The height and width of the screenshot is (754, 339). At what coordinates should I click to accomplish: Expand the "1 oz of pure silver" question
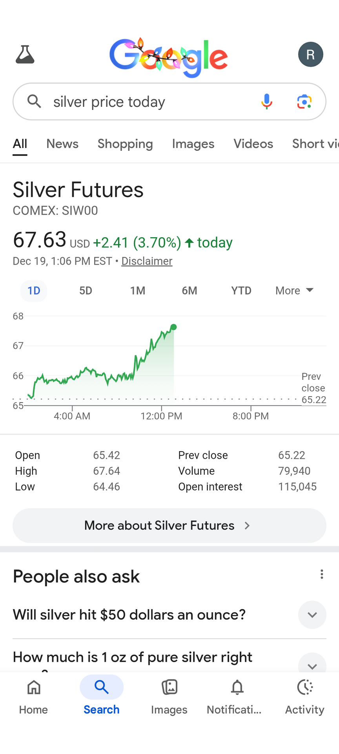coord(312,664)
